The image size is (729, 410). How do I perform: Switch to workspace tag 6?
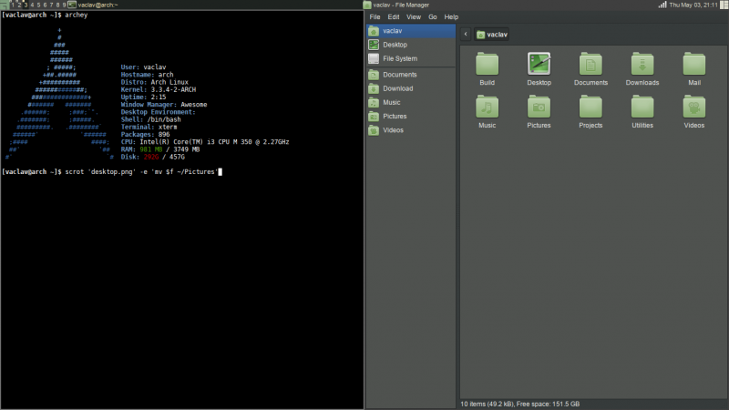point(45,5)
